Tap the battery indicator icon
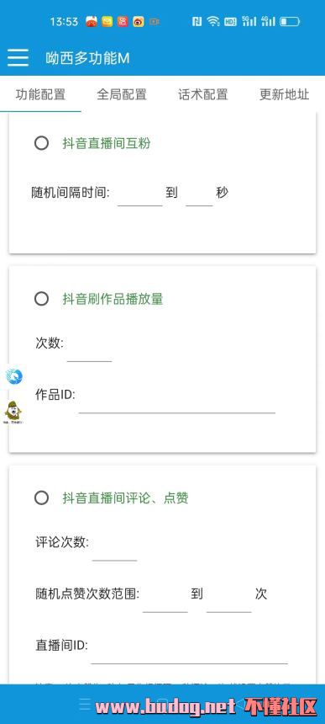 pyautogui.click(x=290, y=21)
